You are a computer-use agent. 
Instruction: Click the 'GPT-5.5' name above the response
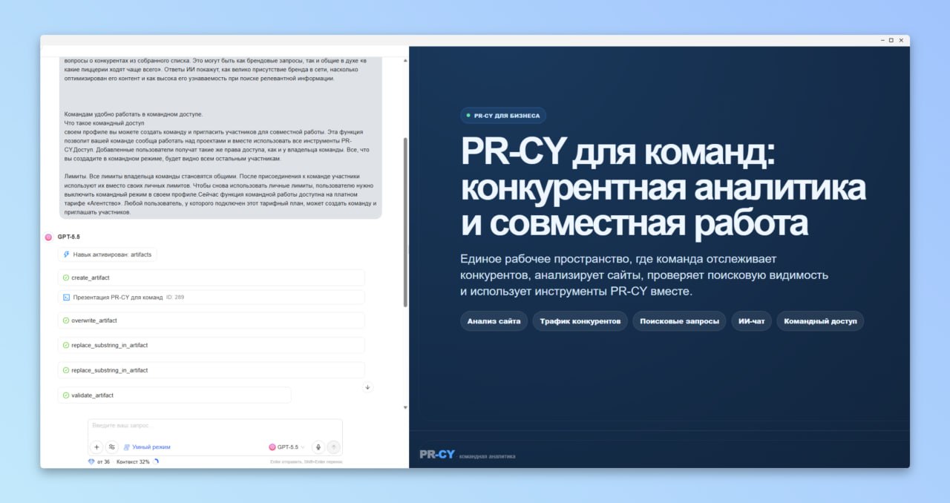pyautogui.click(x=68, y=237)
